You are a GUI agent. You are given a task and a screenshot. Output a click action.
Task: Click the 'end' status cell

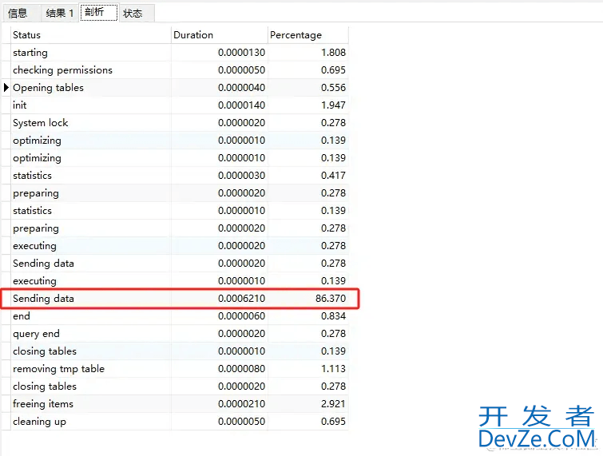coord(91,316)
